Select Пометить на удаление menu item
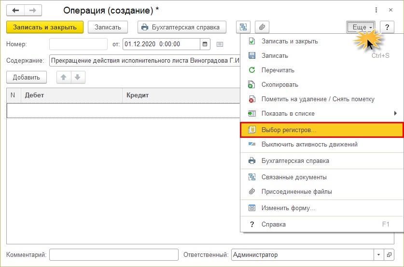The width and height of the screenshot is (404, 267). click(x=318, y=99)
